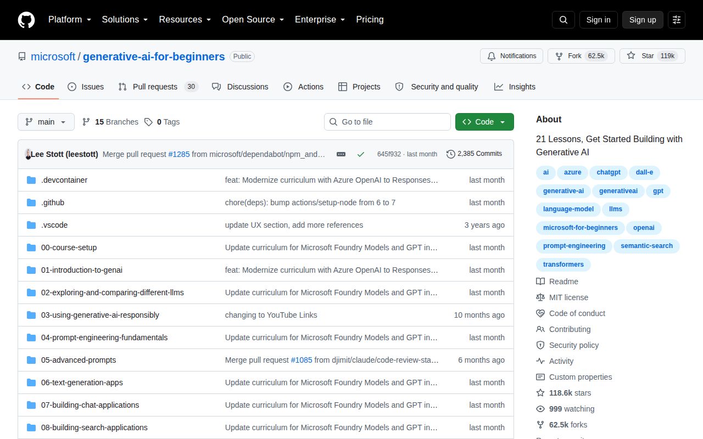Click the MIT license scale icon
The image size is (703, 439).
(540, 297)
